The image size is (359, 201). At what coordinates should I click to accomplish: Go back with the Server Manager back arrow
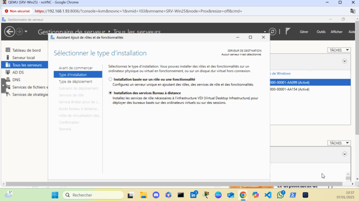point(9,32)
